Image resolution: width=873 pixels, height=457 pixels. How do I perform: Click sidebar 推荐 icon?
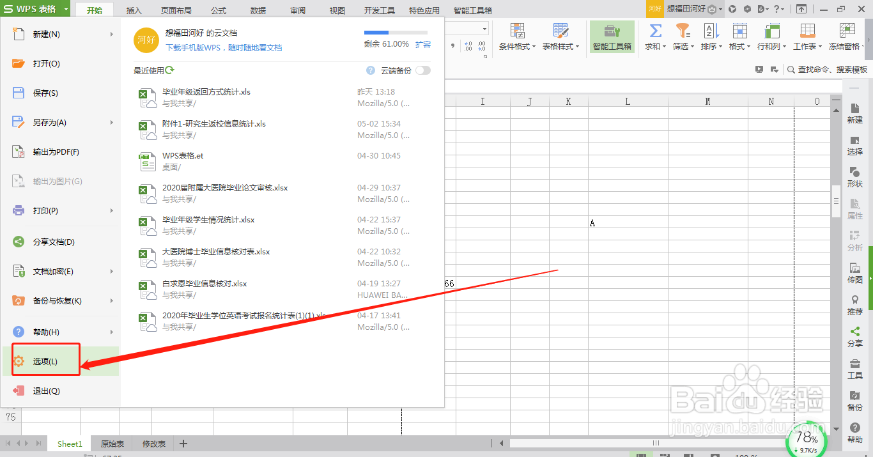[854, 300]
